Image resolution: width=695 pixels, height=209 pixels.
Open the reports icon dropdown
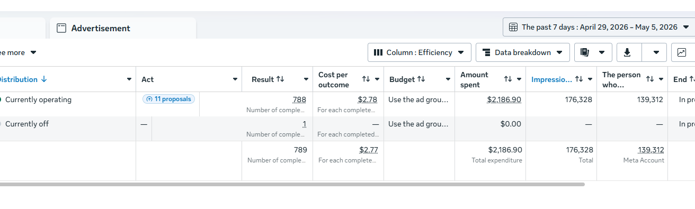click(x=593, y=52)
